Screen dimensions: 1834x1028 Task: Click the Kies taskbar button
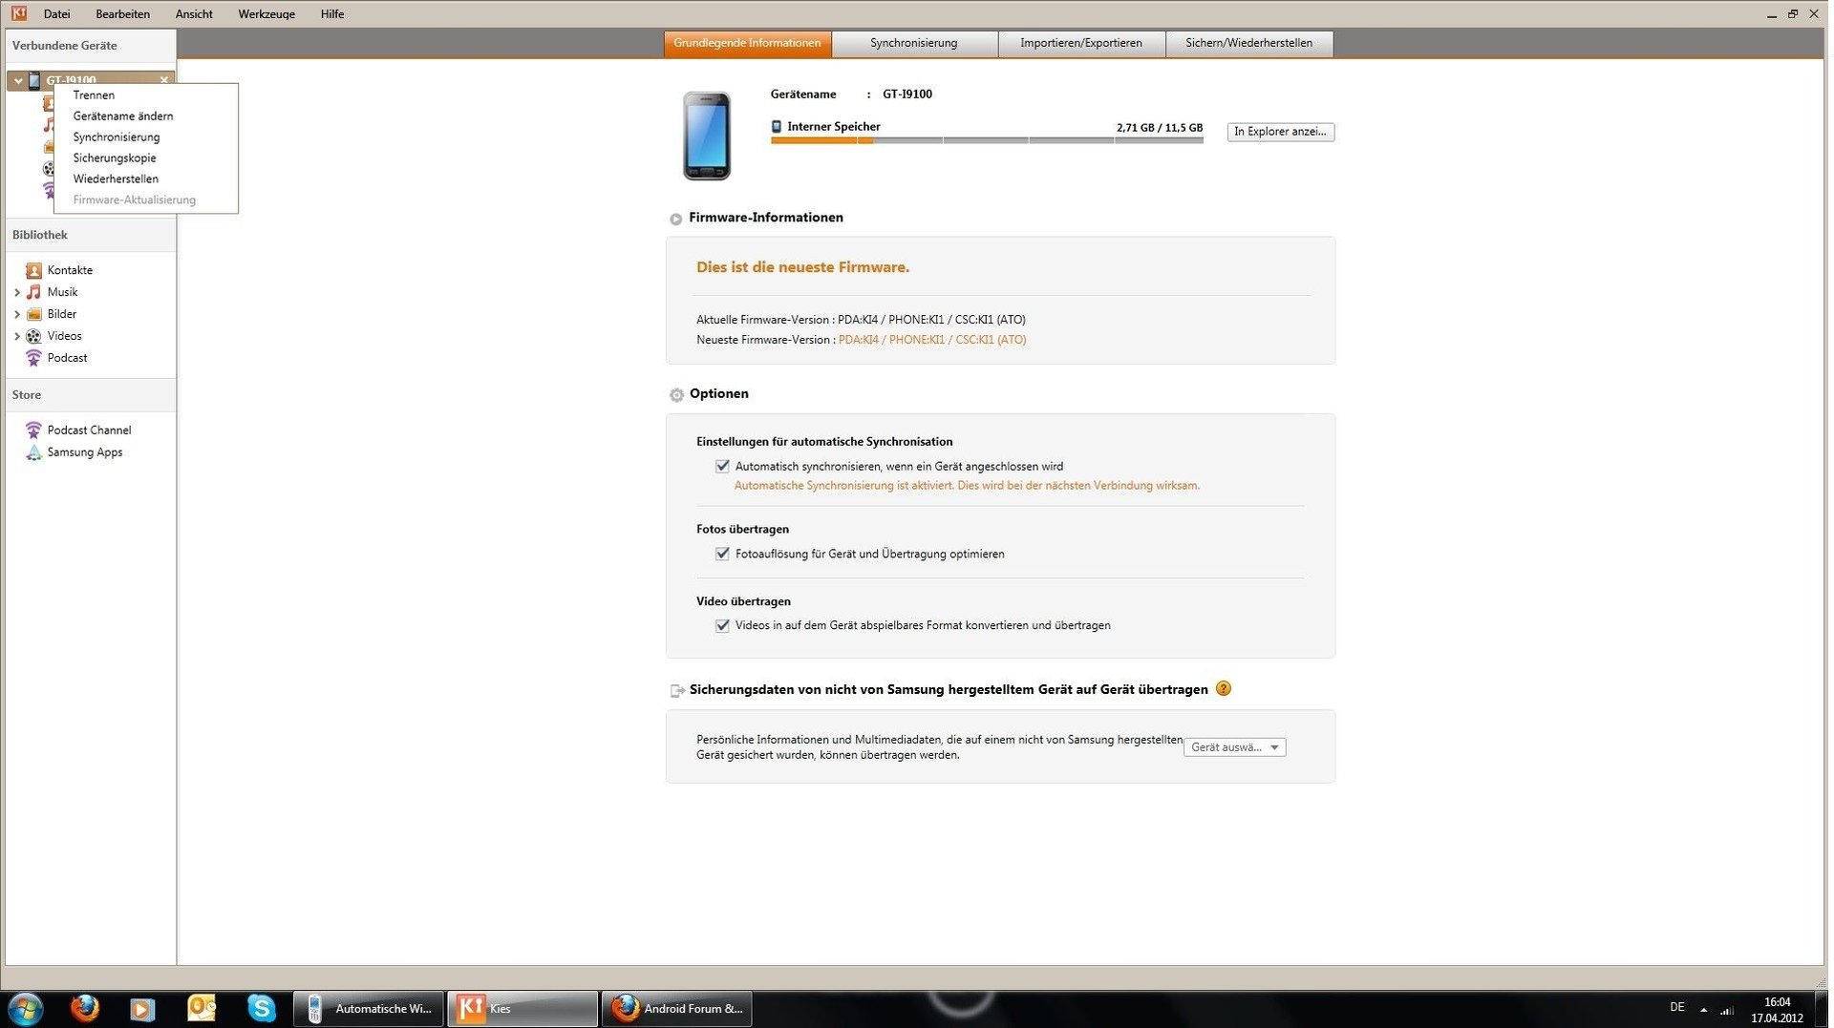pos(522,1009)
